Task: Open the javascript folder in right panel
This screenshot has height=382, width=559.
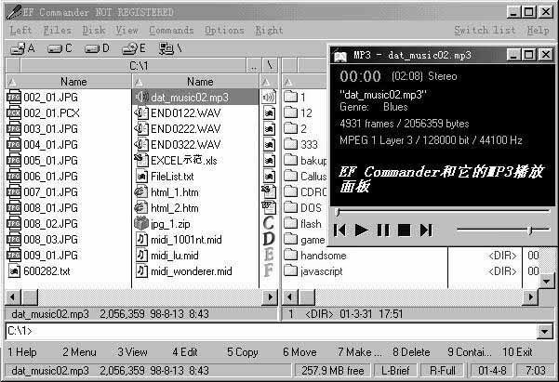Action: pyautogui.click(x=323, y=271)
